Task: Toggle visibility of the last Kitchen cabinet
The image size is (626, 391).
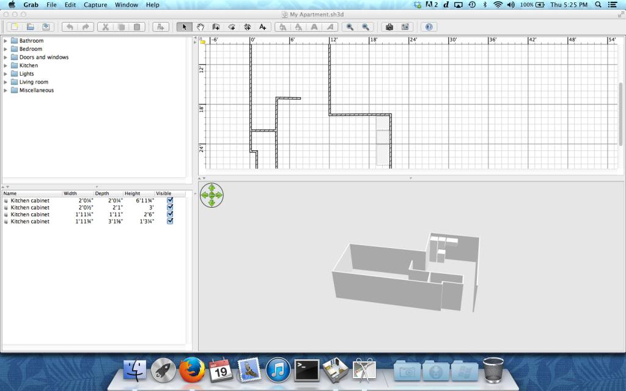Action: click(x=170, y=222)
